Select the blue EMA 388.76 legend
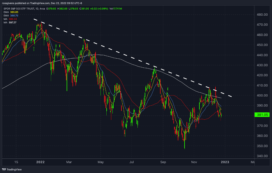This screenshot has width=272, height=173. pyautogui.click(x=11, y=16)
